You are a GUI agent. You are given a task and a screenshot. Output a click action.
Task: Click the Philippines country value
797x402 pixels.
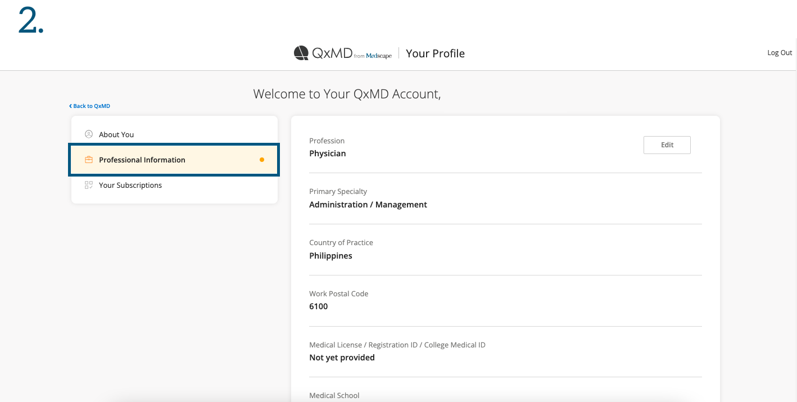[331, 256]
